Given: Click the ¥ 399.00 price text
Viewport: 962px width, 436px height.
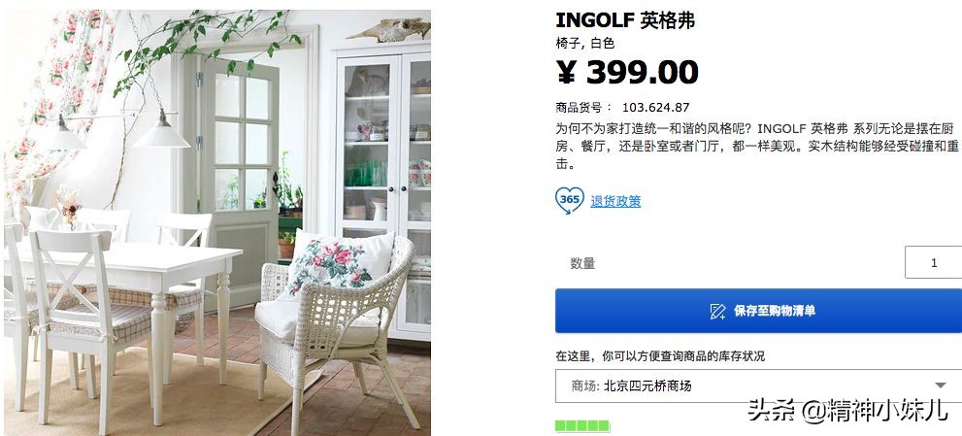Looking at the screenshot, I should [x=627, y=73].
